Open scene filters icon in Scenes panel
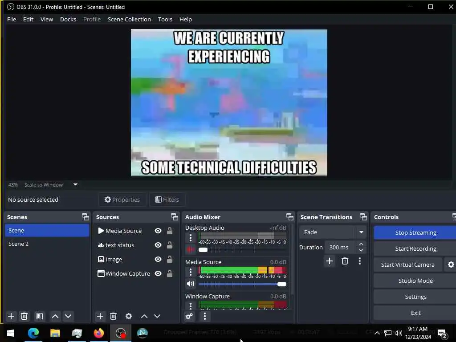The height and width of the screenshot is (342, 456). click(40, 316)
